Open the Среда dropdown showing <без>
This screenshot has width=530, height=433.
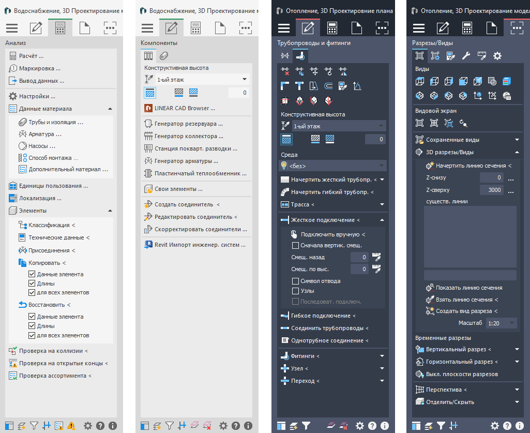click(332, 166)
